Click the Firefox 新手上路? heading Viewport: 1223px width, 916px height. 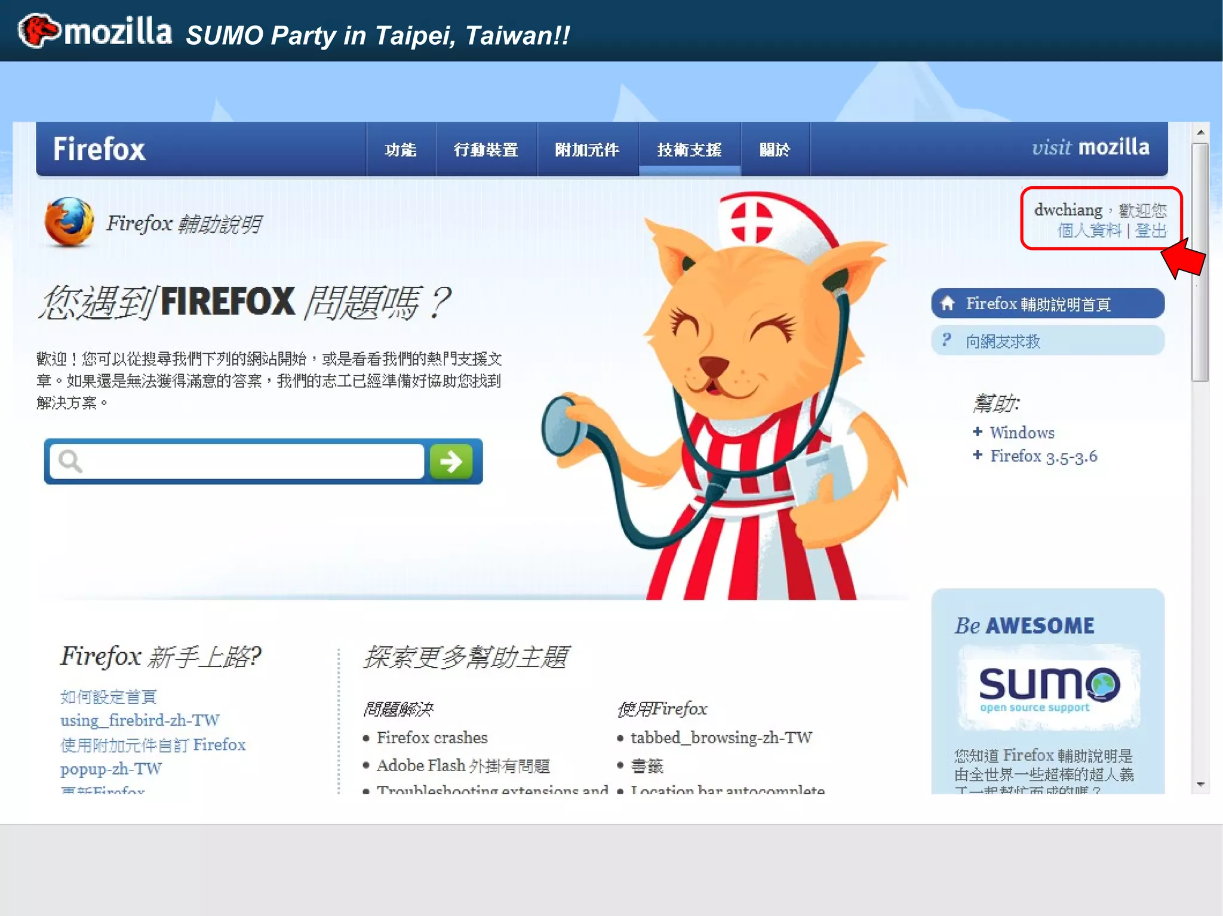click(x=161, y=656)
